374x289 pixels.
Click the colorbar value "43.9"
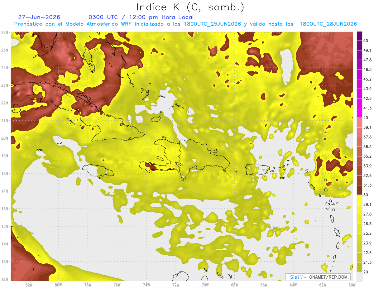click(367, 89)
